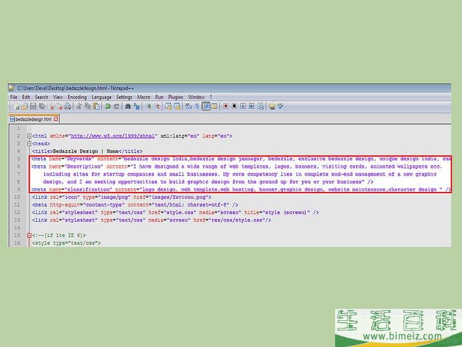
Task: Close the bedazzledesign.html tab via red X
Action: point(56,119)
